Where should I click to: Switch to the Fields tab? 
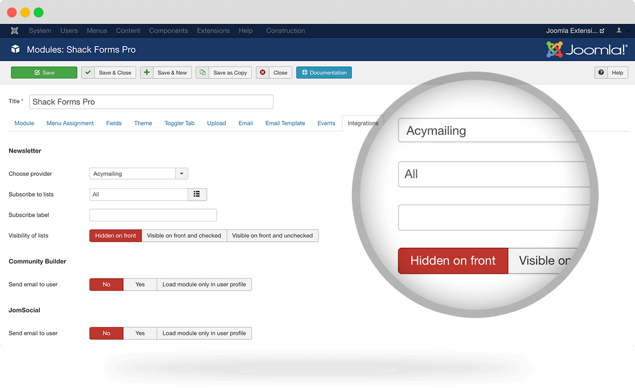114,123
